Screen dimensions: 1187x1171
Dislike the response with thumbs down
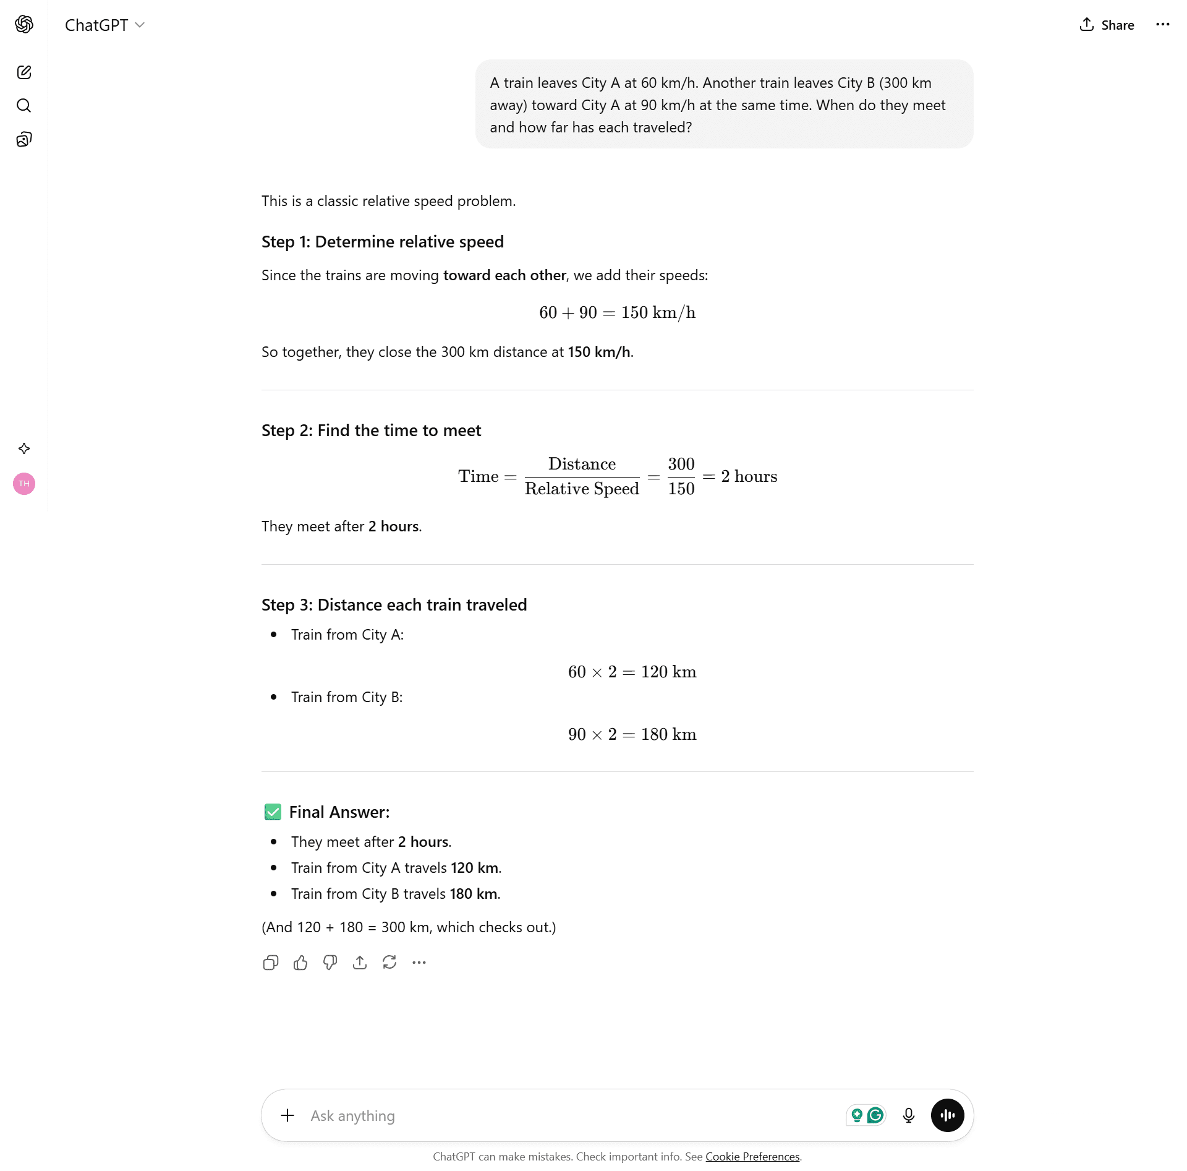pyautogui.click(x=330, y=963)
